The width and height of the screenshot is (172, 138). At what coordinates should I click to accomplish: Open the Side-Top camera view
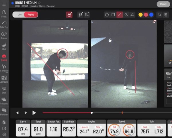(x=4, y=24)
